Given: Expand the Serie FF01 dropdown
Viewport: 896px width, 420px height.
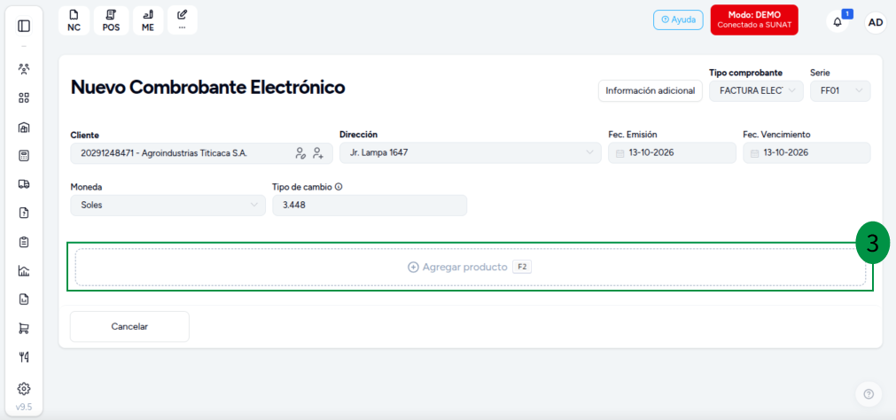Looking at the screenshot, I should tap(840, 91).
